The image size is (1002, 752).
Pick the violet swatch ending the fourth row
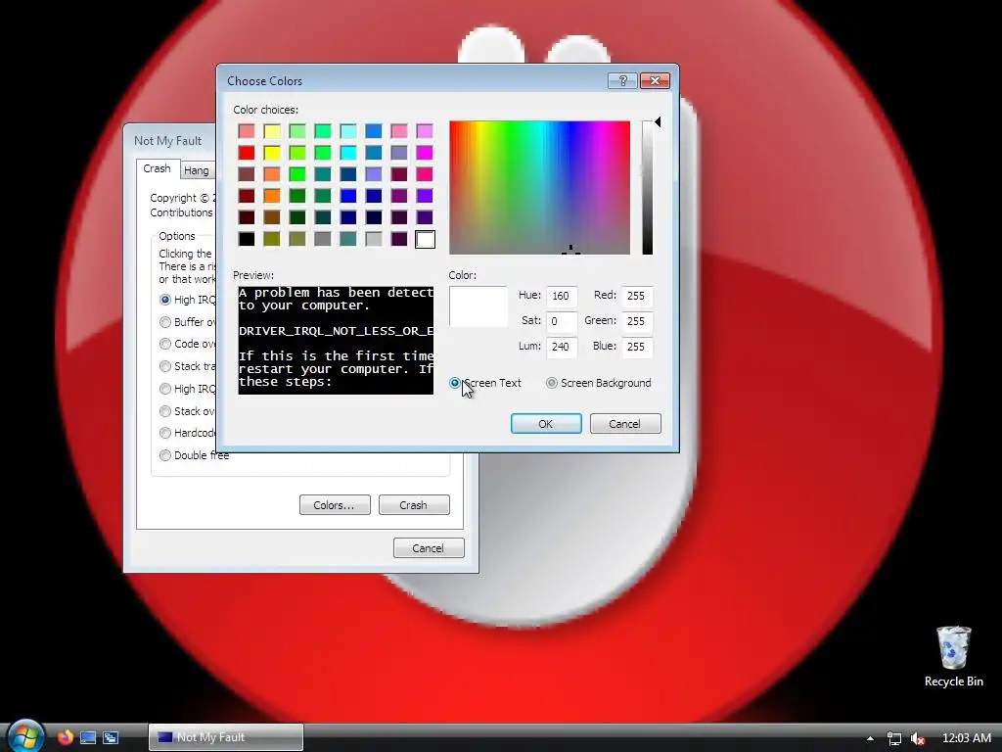click(425, 196)
